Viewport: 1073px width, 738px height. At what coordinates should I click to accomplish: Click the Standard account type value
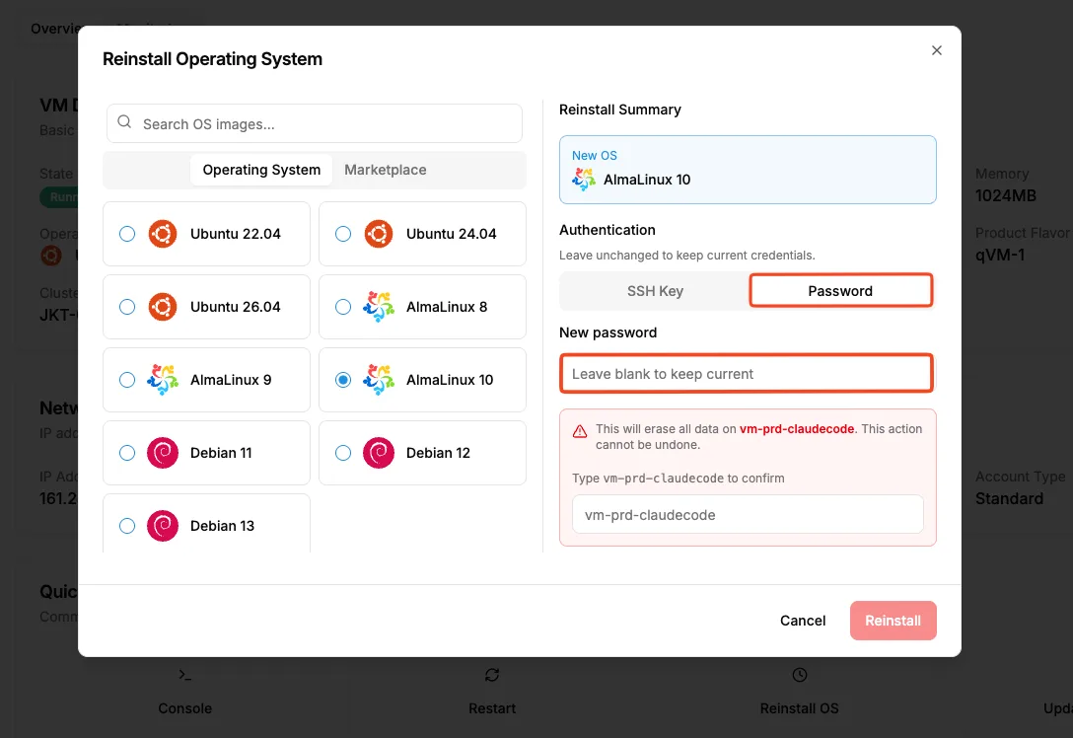click(1009, 498)
